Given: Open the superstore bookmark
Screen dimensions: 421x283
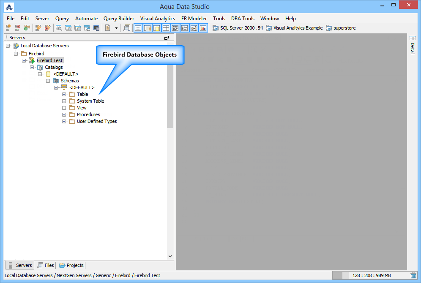Looking at the screenshot, I should [x=341, y=28].
